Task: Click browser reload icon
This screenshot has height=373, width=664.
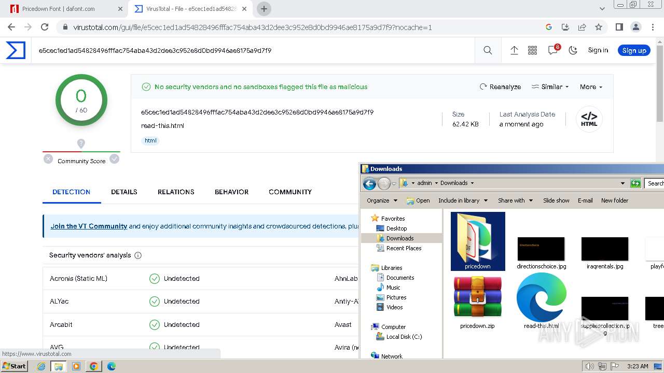Action: 45,27
